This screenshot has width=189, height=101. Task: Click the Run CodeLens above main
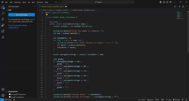[51, 22]
